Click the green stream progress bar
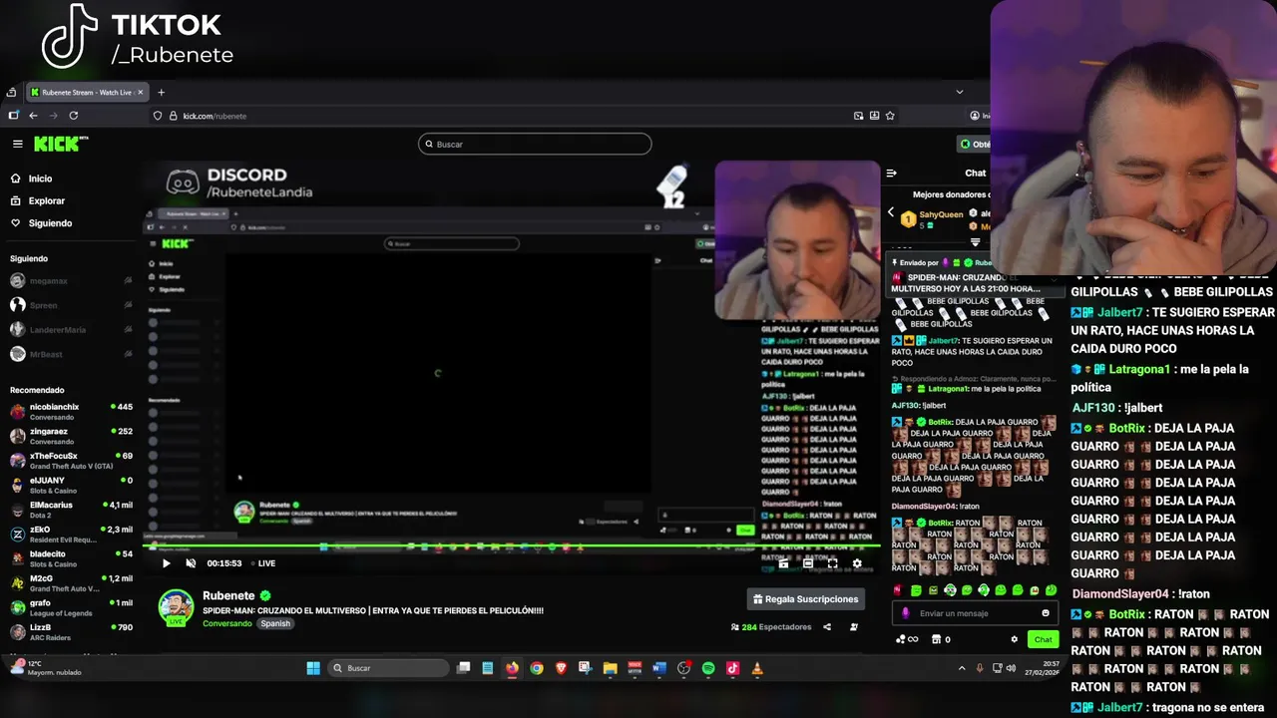This screenshot has height=718, width=1277. click(x=511, y=546)
